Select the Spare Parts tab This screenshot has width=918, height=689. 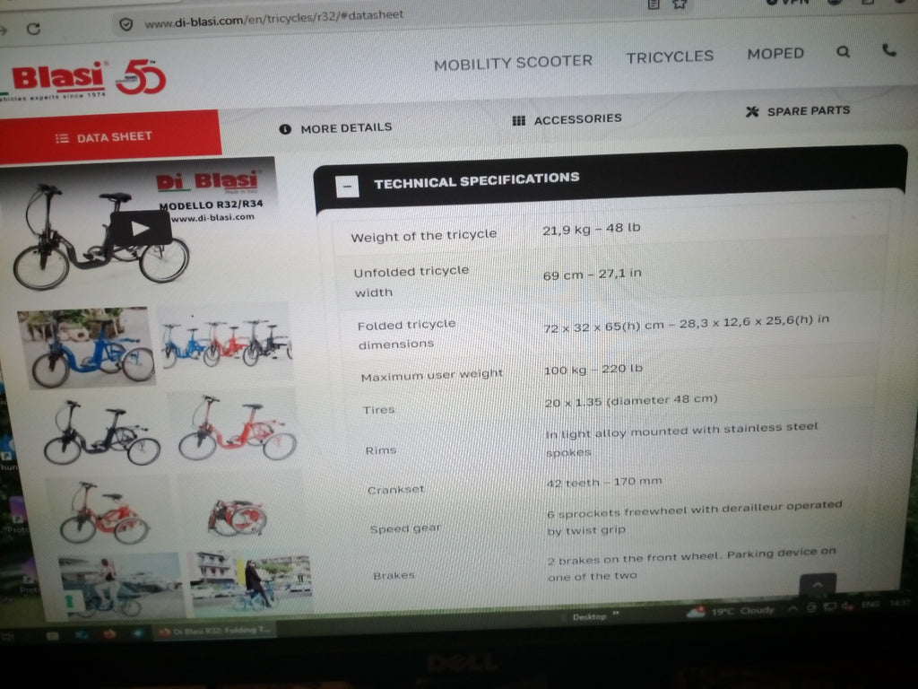click(x=797, y=110)
